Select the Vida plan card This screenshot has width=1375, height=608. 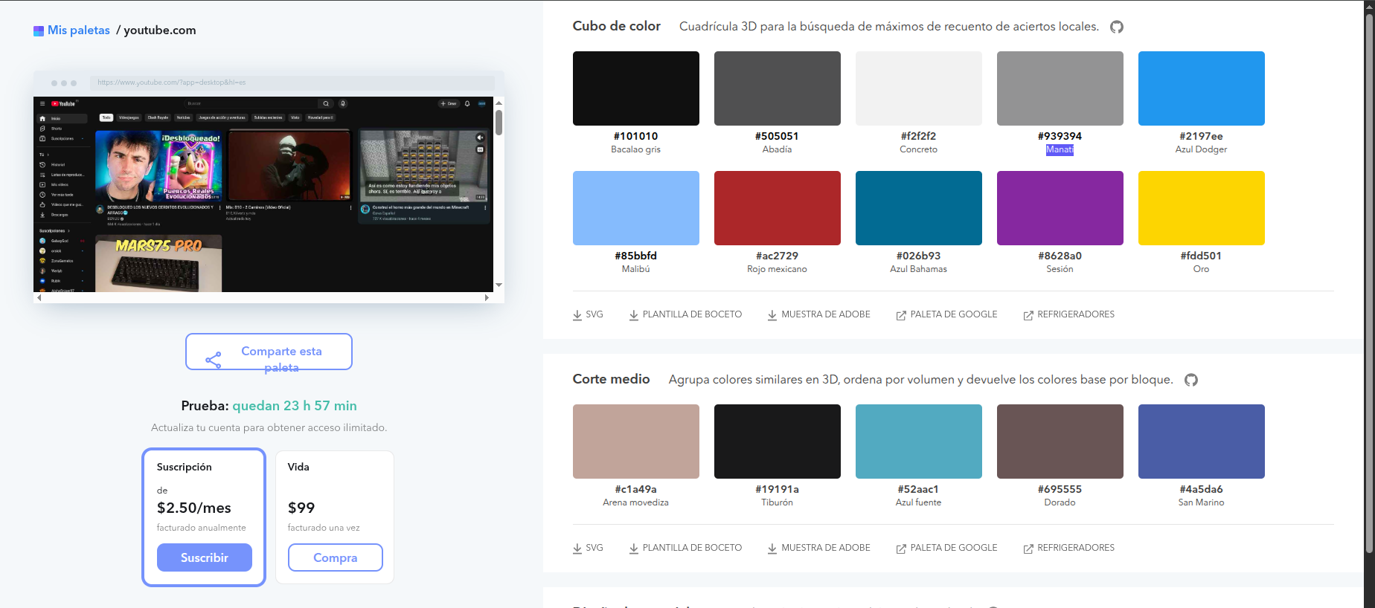tap(335, 517)
